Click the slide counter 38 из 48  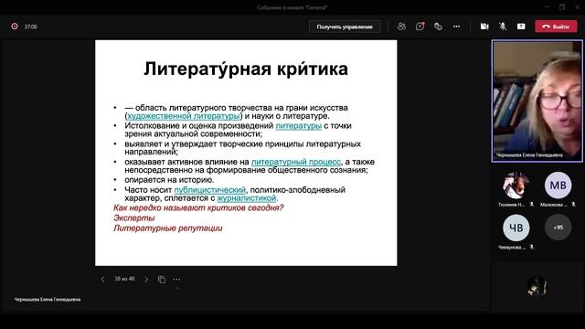pyautogui.click(x=124, y=279)
